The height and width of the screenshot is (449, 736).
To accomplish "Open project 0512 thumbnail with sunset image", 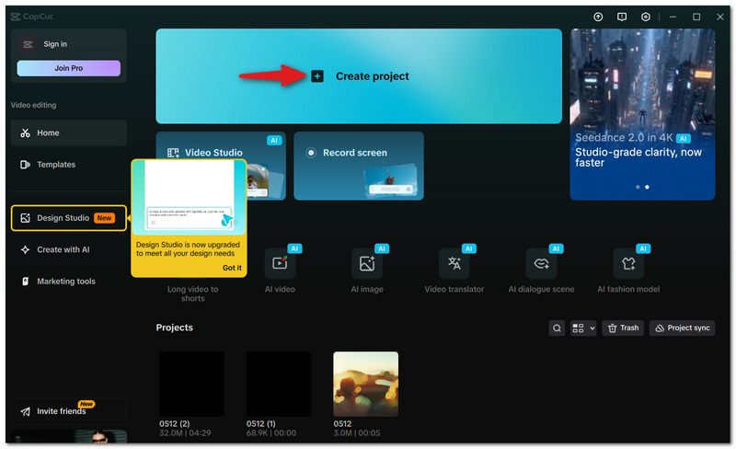I will pyautogui.click(x=365, y=385).
